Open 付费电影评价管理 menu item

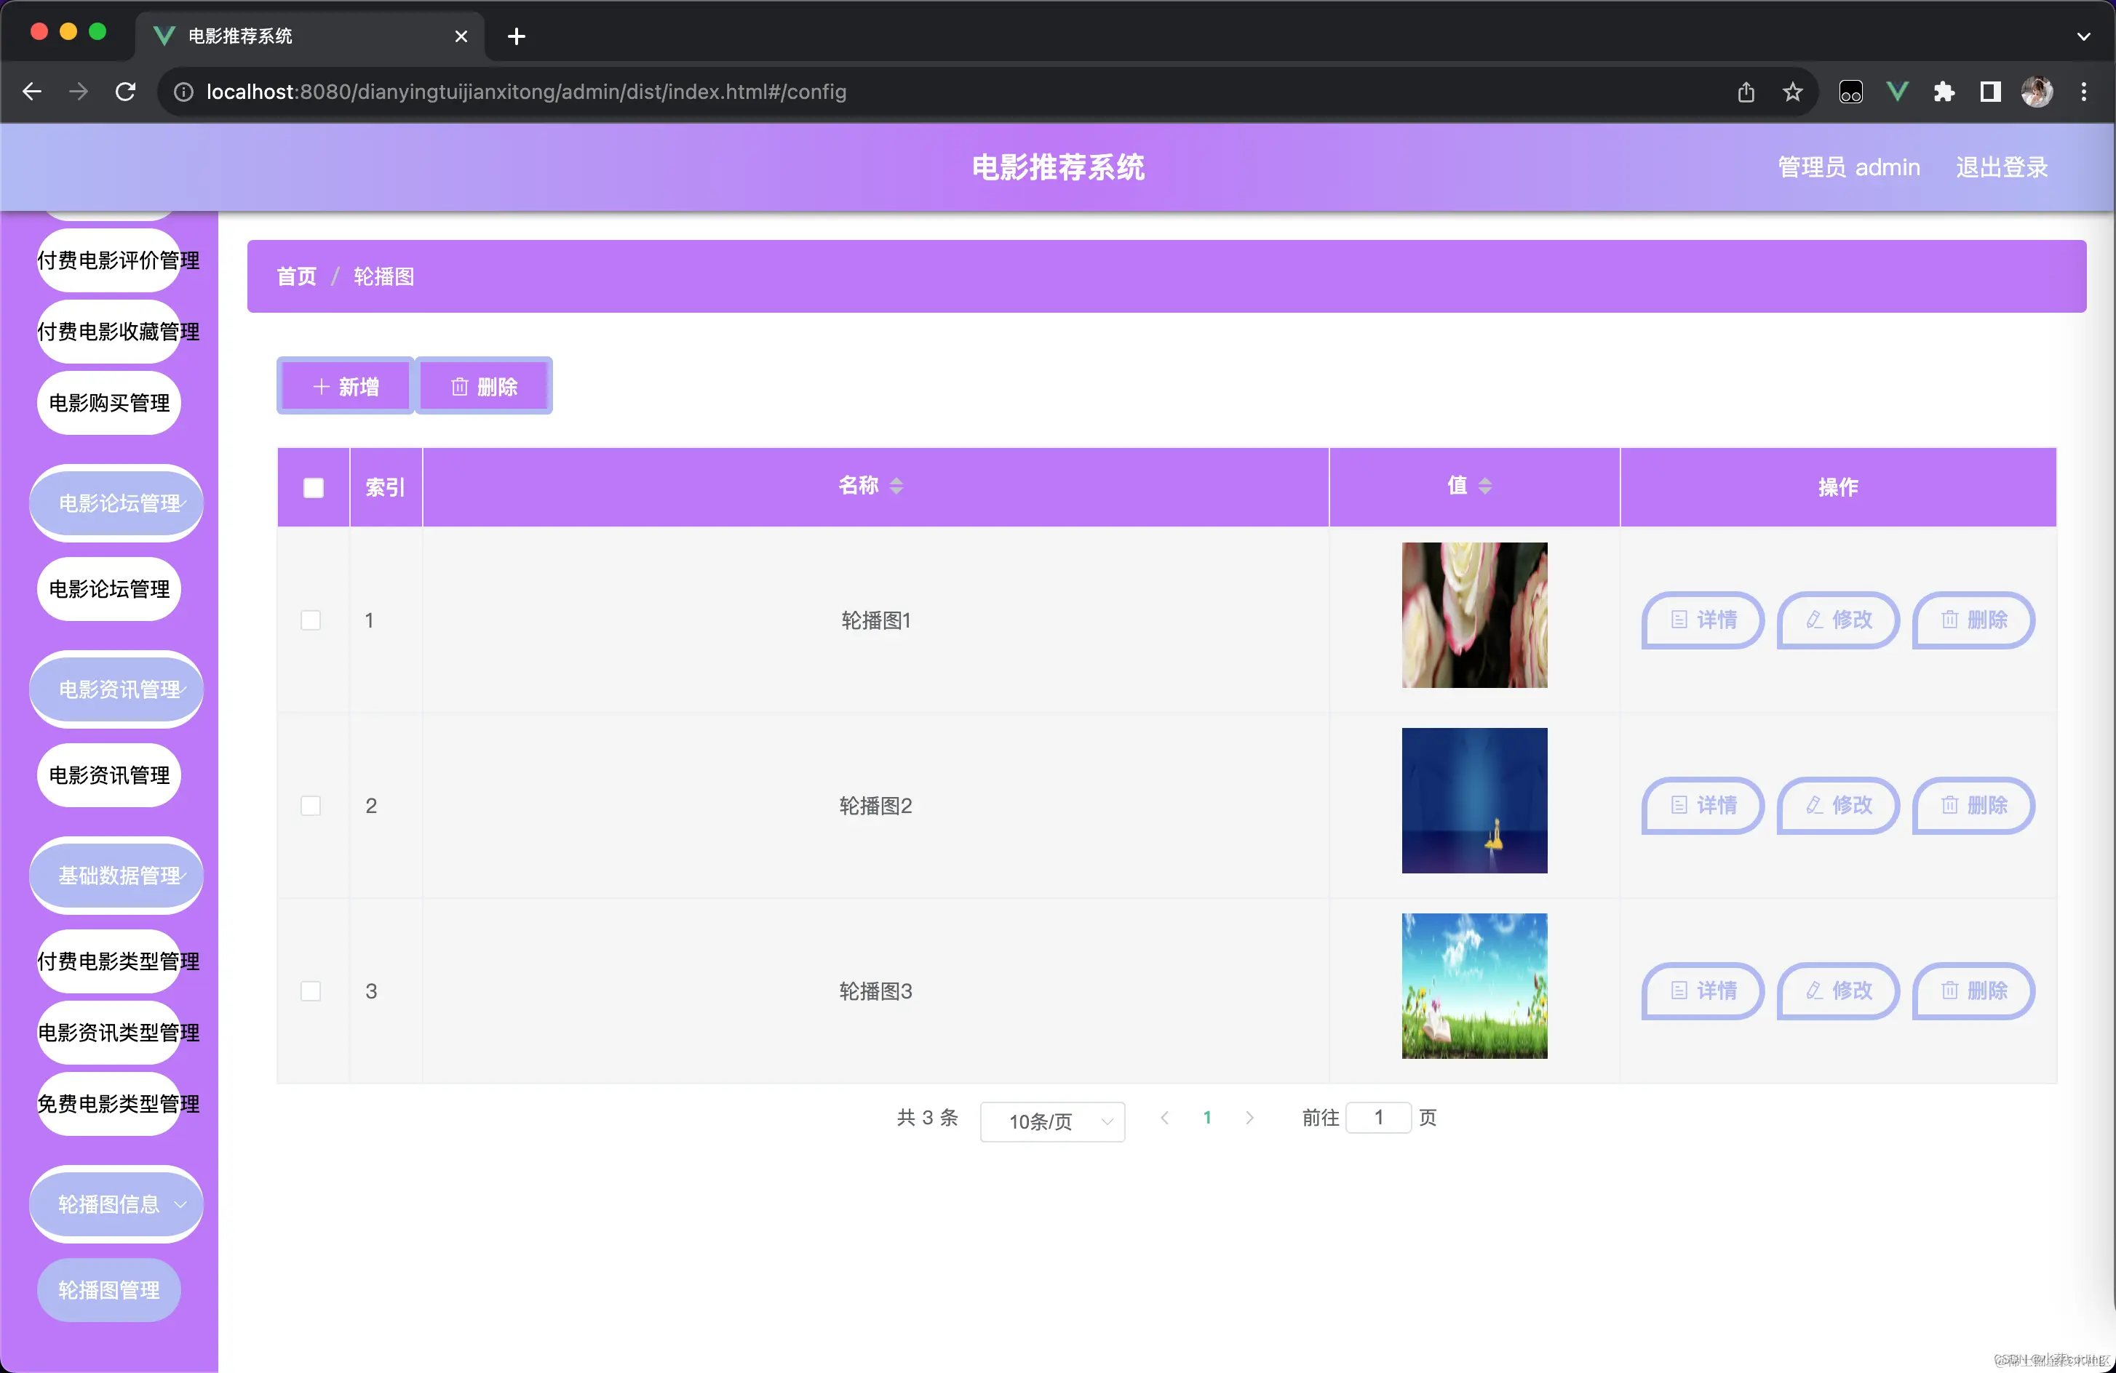point(109,260)
